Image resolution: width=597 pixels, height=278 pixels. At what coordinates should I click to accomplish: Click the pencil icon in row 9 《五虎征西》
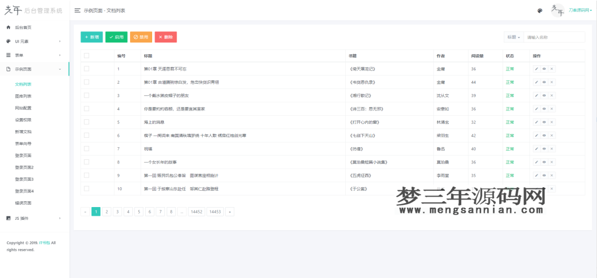pos(536,175)
